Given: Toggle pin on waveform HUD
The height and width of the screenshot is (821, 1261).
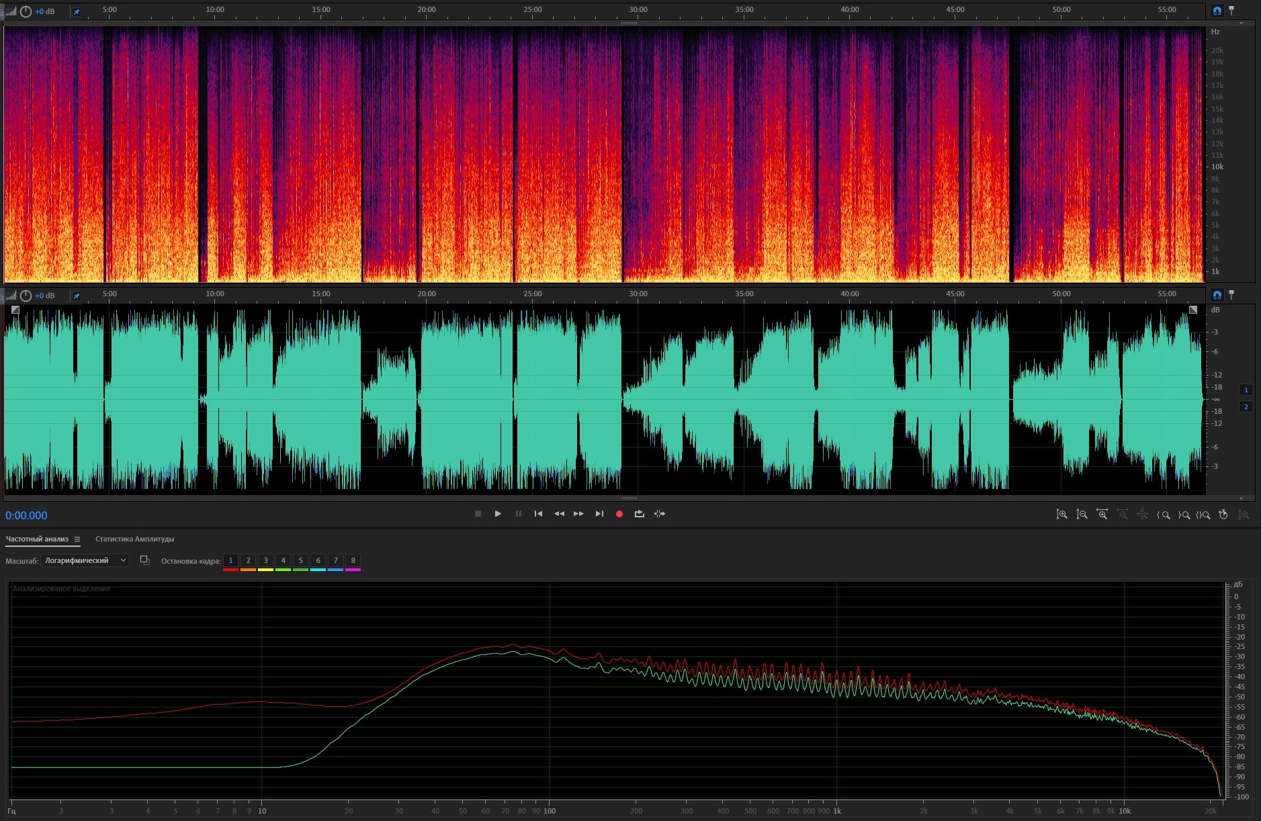Looking at the screenshot, I should click(x=76, y=296).
